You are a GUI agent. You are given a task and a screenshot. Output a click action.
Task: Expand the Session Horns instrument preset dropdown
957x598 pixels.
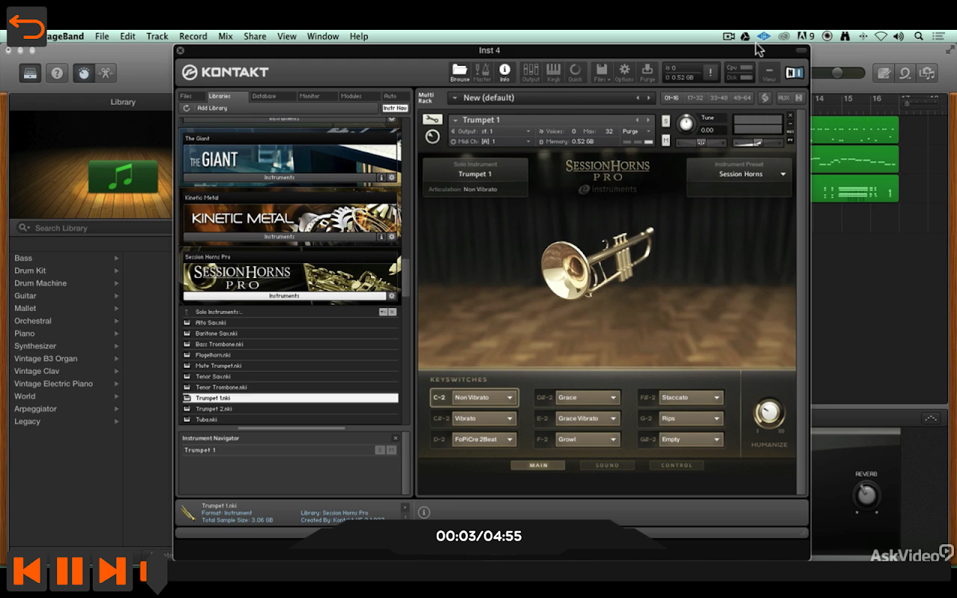click(783, 174)
